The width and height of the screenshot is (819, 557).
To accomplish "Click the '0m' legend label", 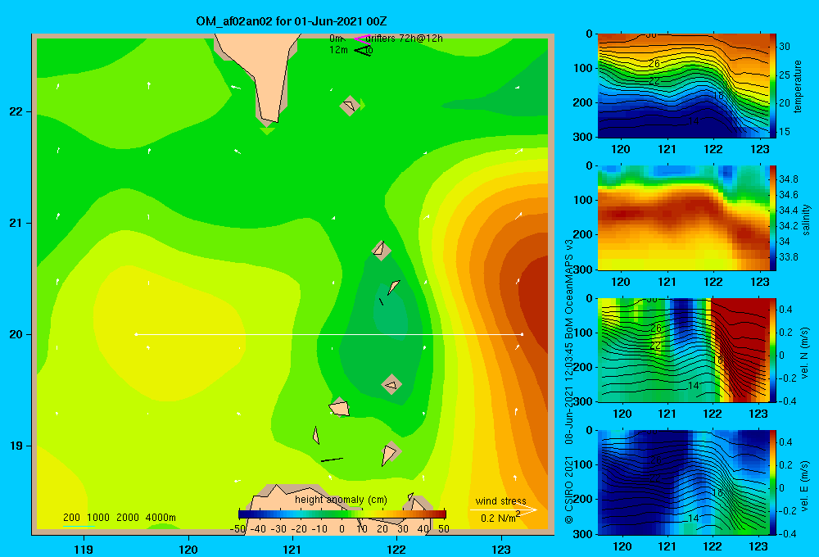I will (x=335, y=38).
